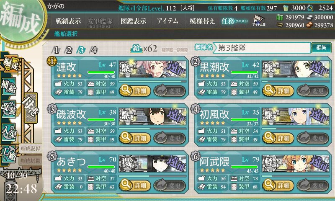Click the 編集 fleet name button
Screen dimensions: 335x201
pos(321,48)
